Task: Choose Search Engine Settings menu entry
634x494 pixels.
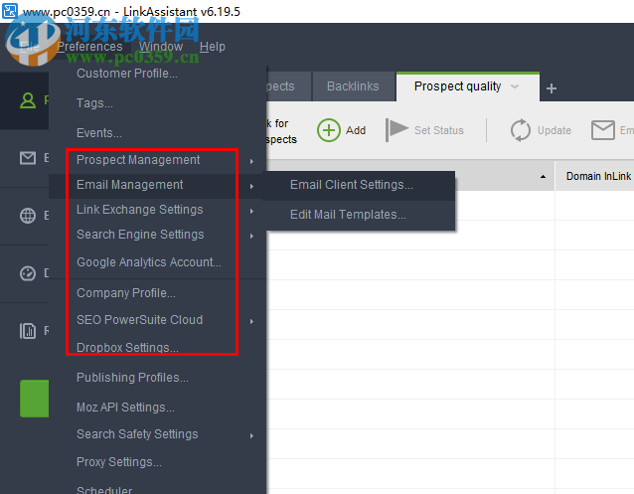Action: pyautogui.click(x=140, y=235)
